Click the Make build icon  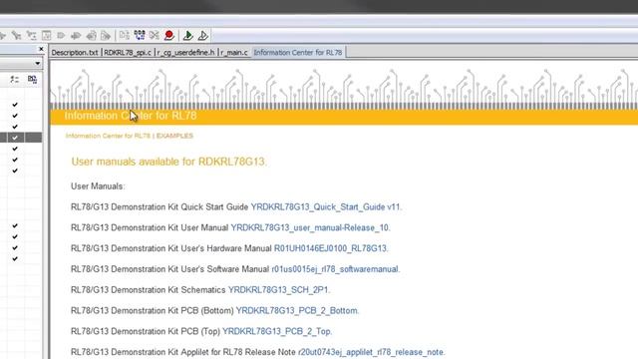point(140,36)
